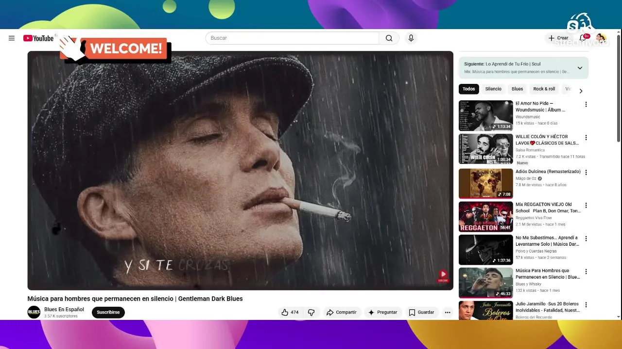Subscribe using the Suscribirse button
Screen dimensions: 622x349
tap(108, 313)
